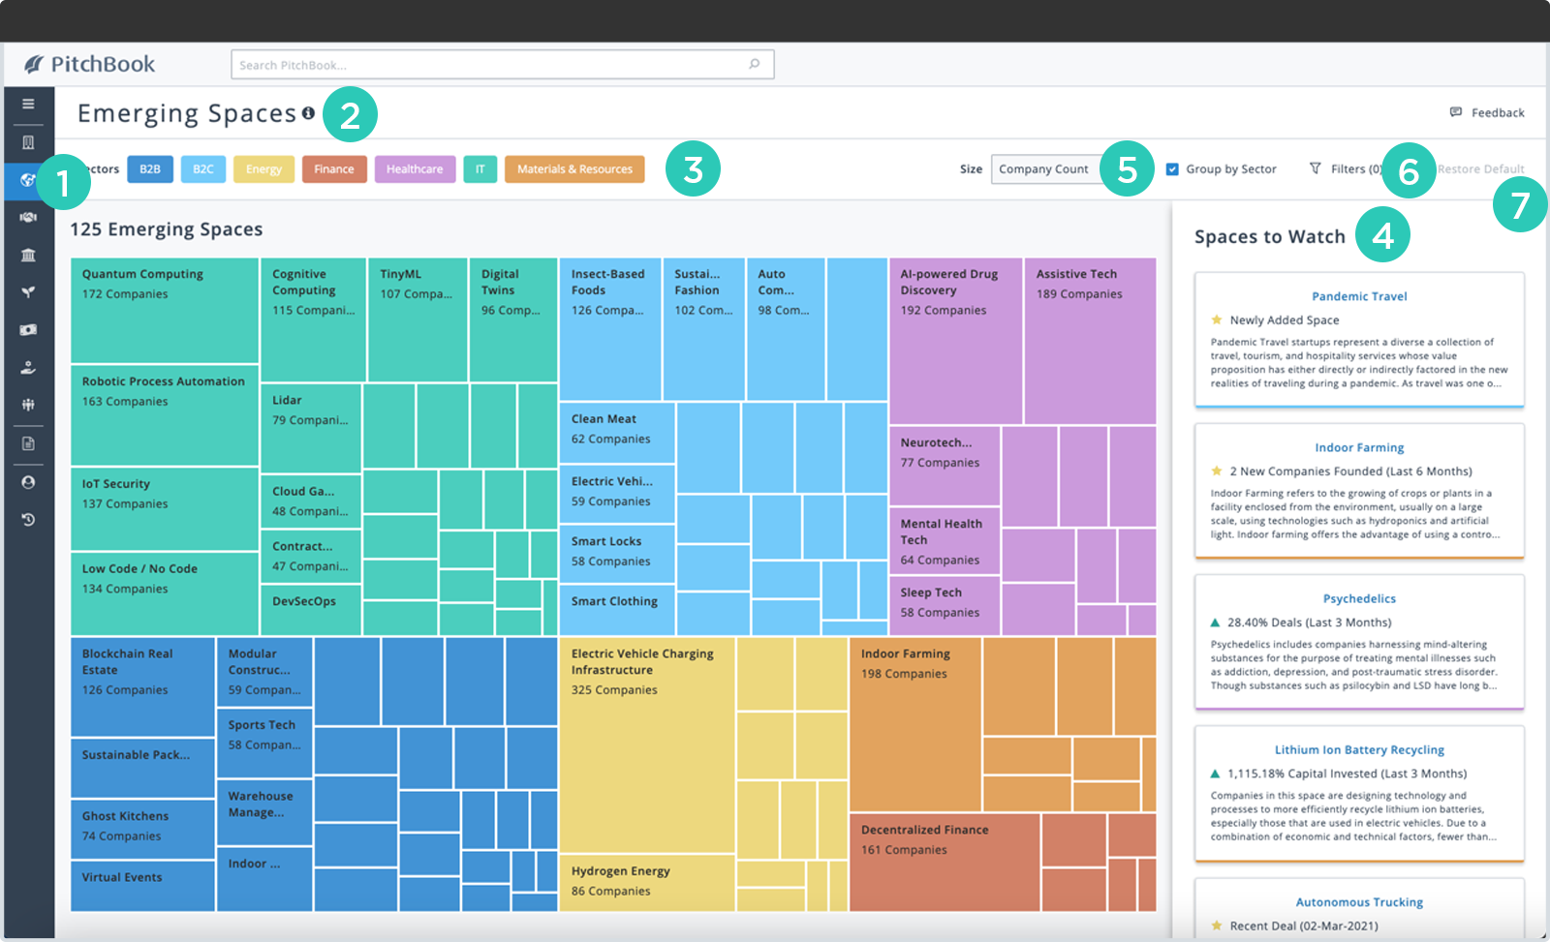Screen dimensions: 1550x942
Task: Toggle the Finance sector filter chip
Action: pyautogui.click(x=334, y=169)
